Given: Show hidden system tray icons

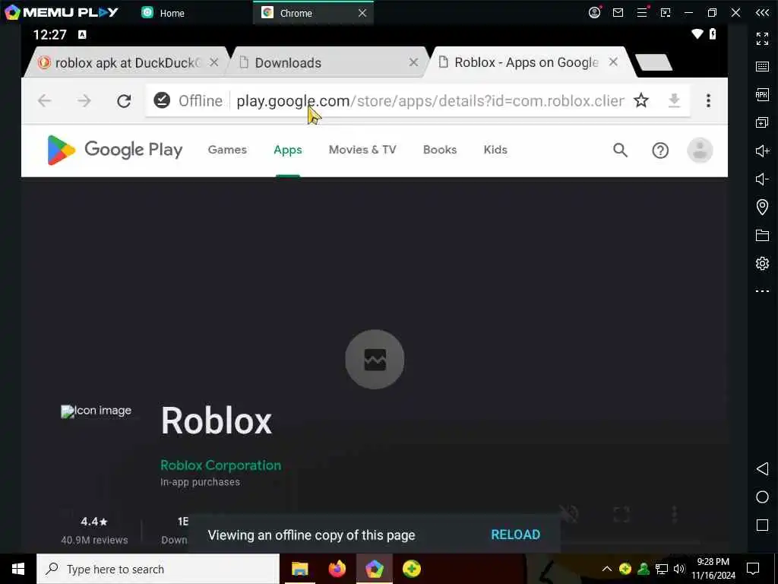Looking at the screenshot, I should pos(606,569).
